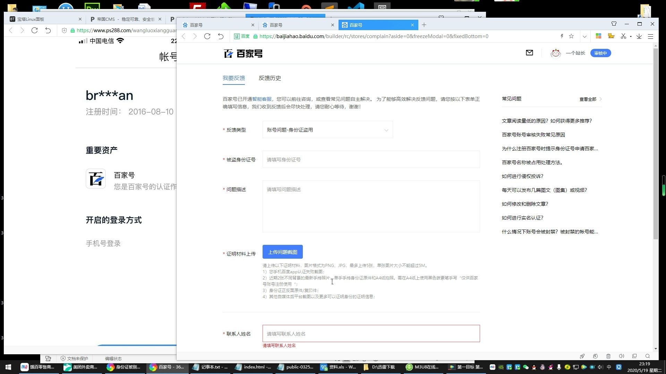Open 资料.xls taskbar item

point(338,367)
